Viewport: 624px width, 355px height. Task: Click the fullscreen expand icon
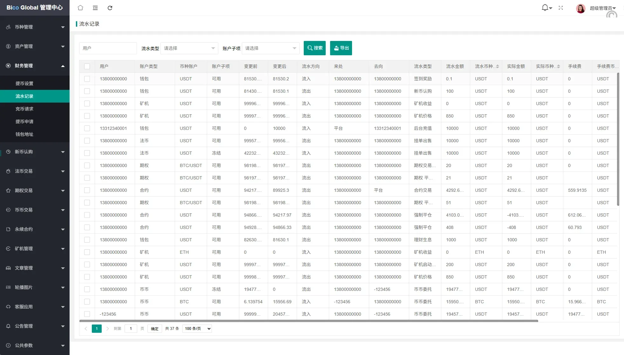561,8
